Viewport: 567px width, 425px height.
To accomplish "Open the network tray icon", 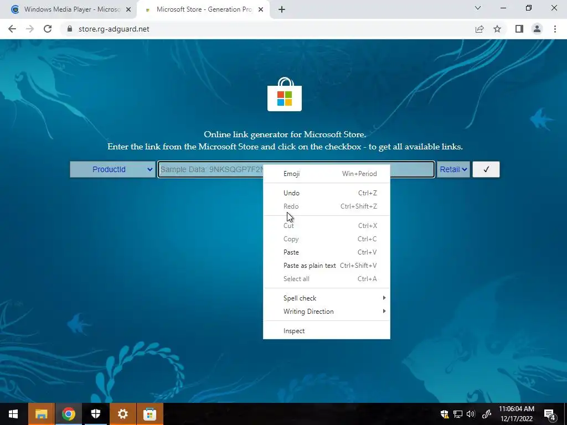I will coord(458,414).
